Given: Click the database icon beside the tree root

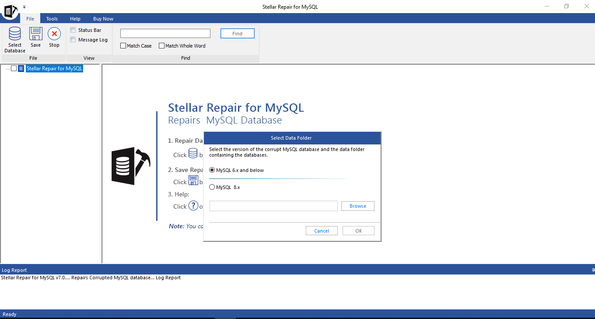Looking at the screenshot, I should tap(21, 69).
